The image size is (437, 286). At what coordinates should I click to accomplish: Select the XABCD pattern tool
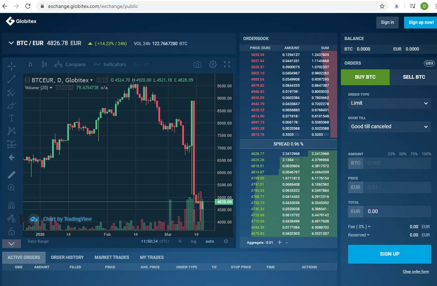pos(12,131)
